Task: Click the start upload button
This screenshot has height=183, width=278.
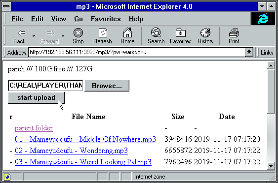Action: click(x=37, y=98)
